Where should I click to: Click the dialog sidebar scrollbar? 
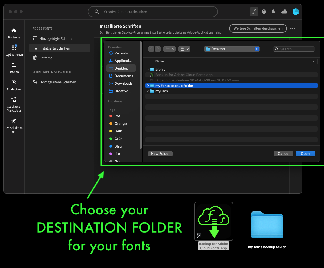click(141, 95)
